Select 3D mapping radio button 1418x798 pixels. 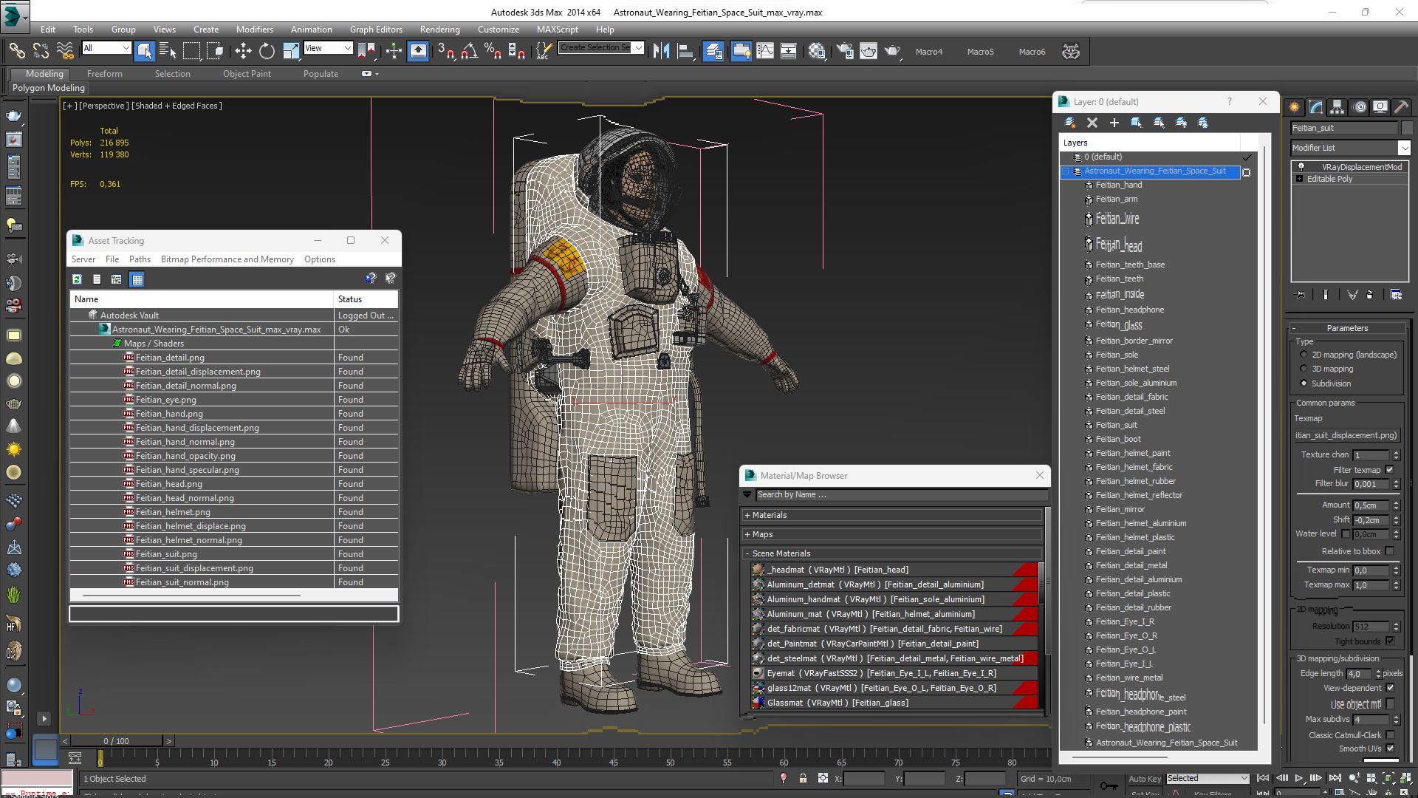point(1304,369)
